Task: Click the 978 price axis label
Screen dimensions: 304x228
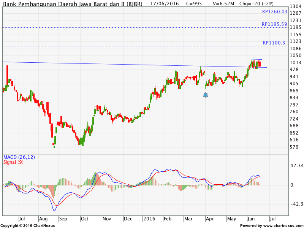Action: pyautogui.click(x=294, y=70)
